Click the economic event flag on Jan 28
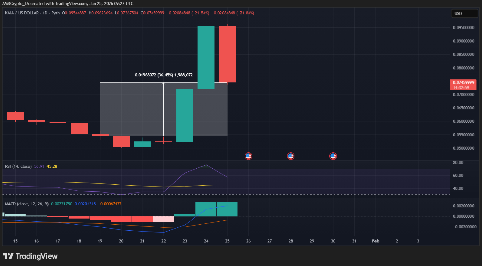Viewport: 482px width, 266px height. 291,156
